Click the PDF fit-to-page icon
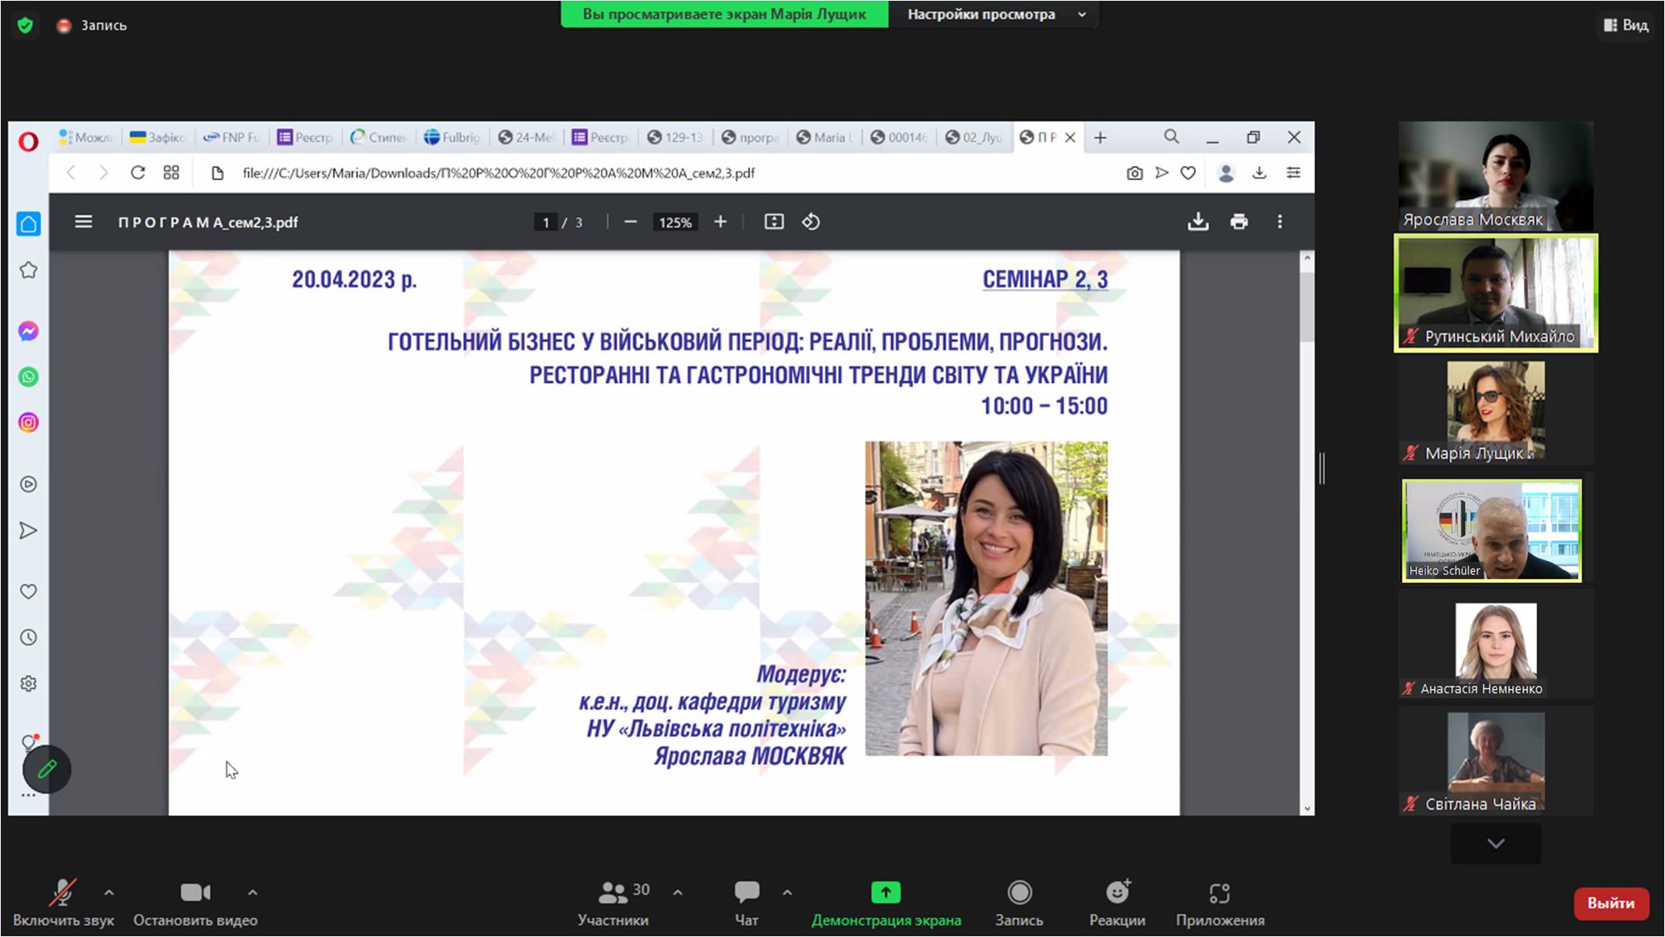This screenshot has width=1665, height=937. pos(773,222)
